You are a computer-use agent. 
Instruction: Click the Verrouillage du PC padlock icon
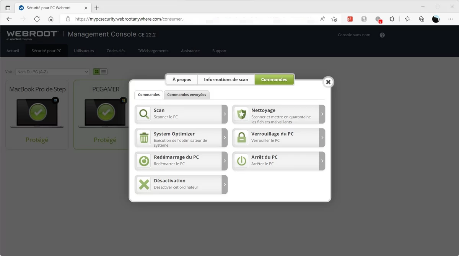241,138
